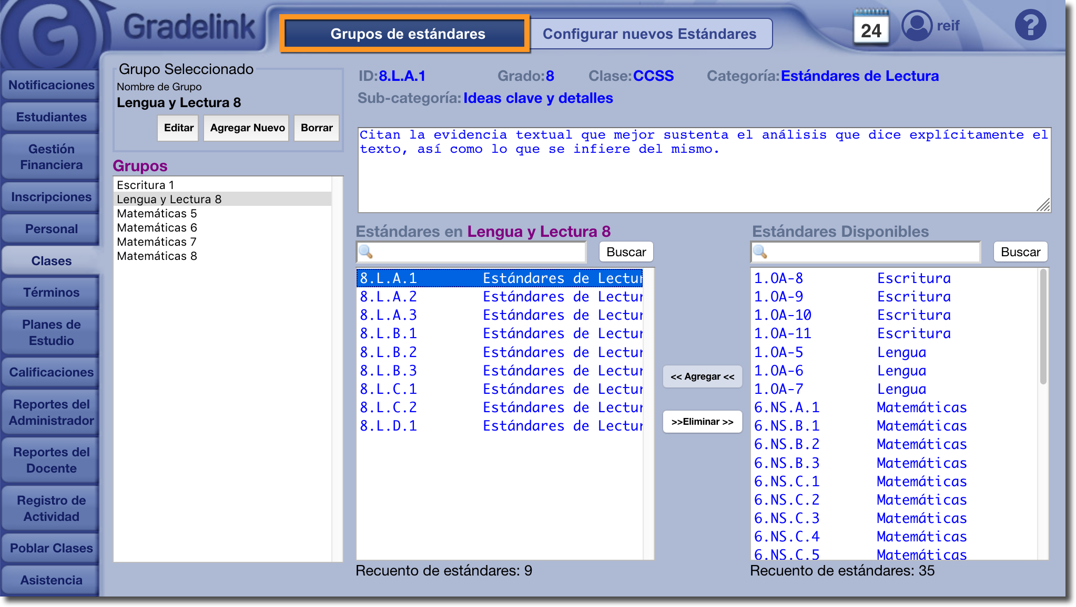
Task: Open the help question mark icon
Action: pos(1030,25)
